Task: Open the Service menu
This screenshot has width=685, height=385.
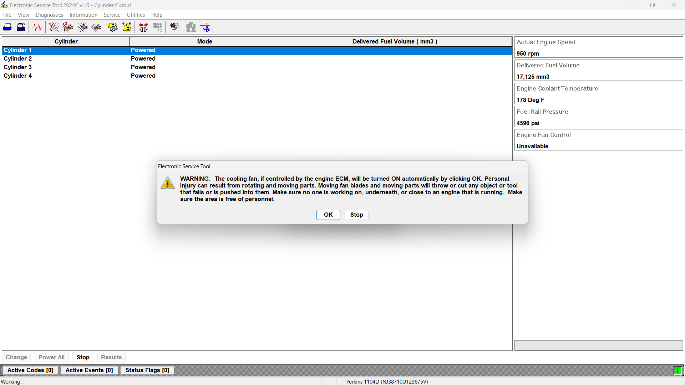Action: pos(112,15)
